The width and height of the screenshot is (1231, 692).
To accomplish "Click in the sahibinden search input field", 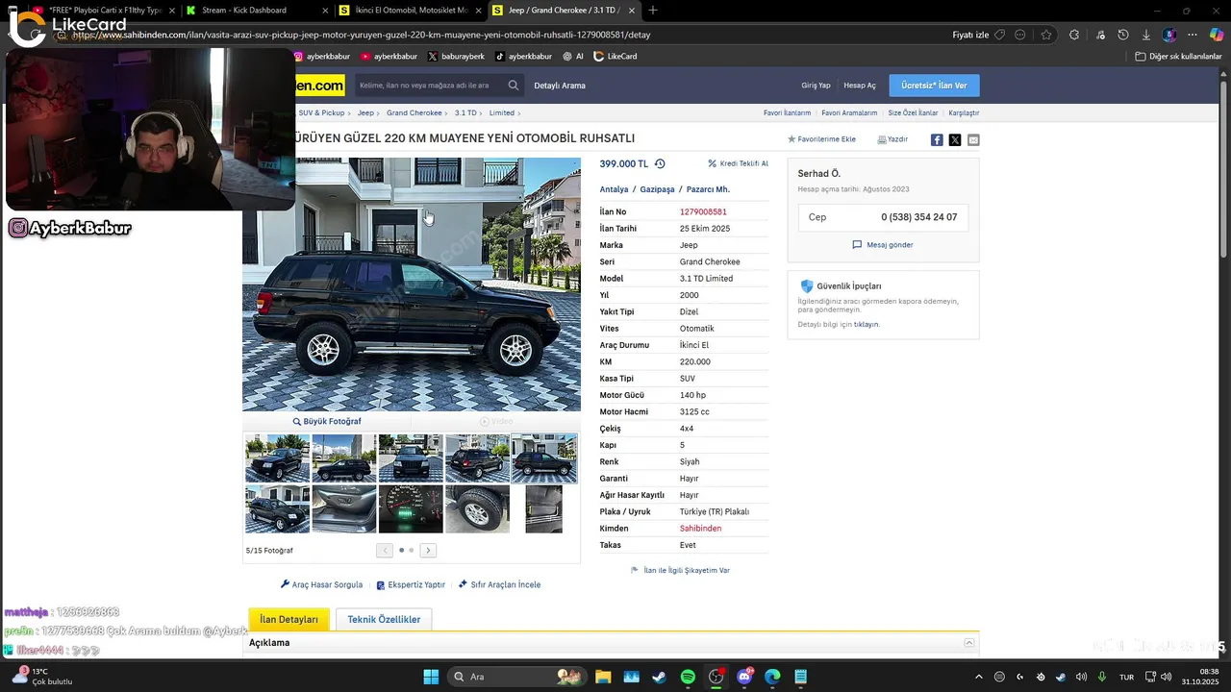I will (x=430, y=86).
